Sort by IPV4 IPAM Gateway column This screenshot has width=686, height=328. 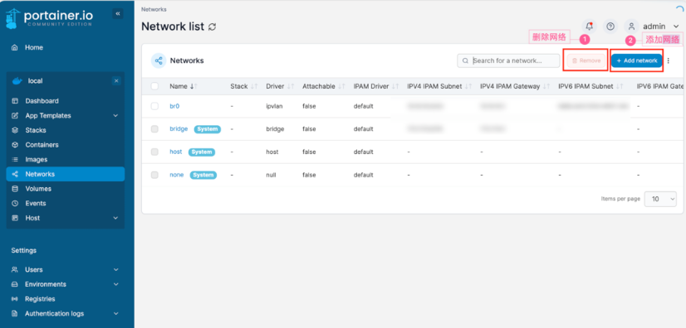tap(515, 86)
